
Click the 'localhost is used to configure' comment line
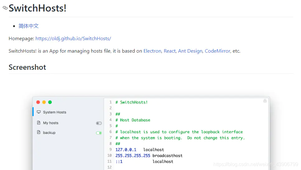(179, 132)
